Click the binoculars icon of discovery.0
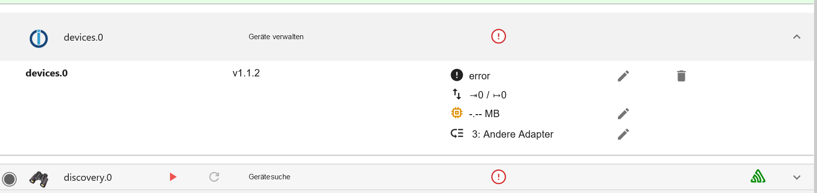This screenshot has height=193, width=817. click(x=39, y=179)
